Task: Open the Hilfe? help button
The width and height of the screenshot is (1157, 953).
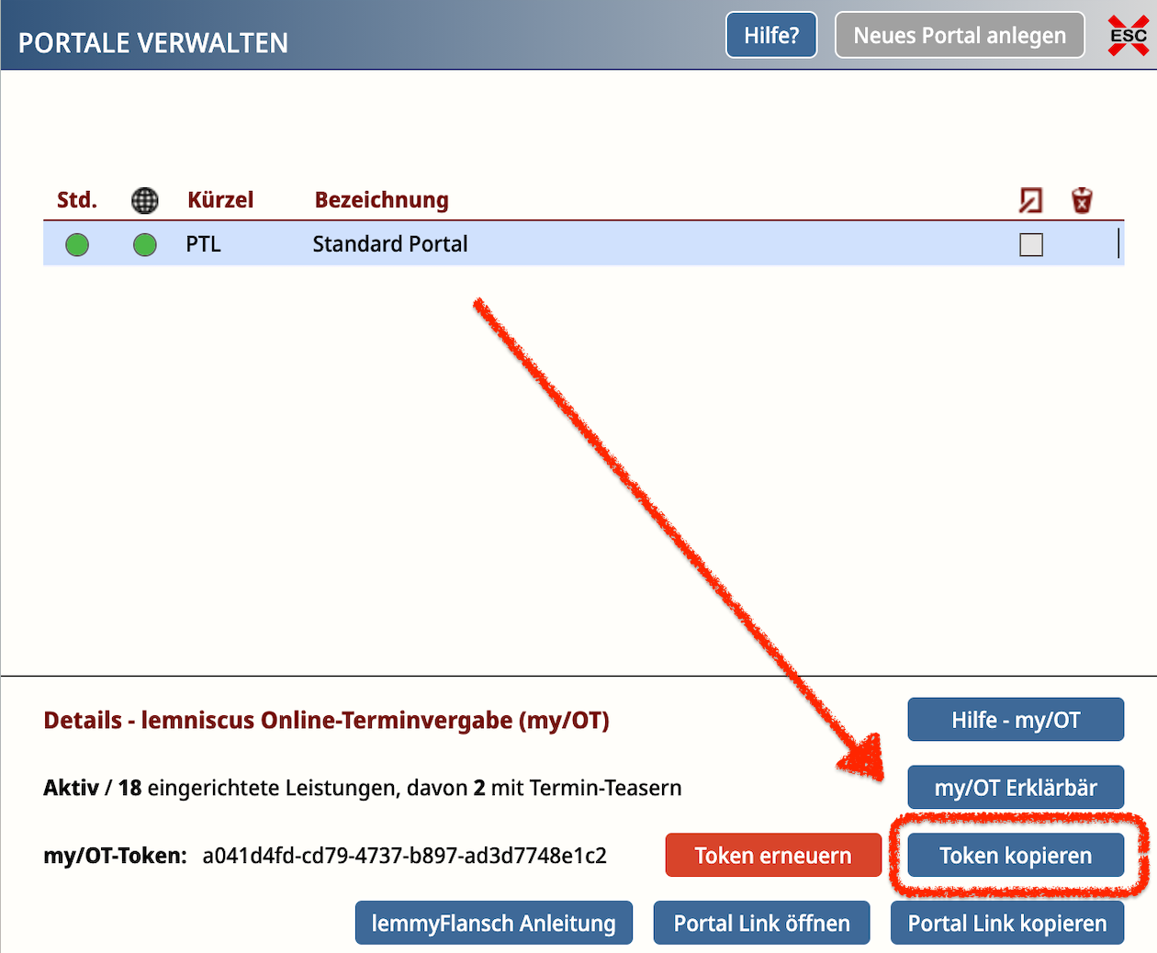Action: point(771,36)
